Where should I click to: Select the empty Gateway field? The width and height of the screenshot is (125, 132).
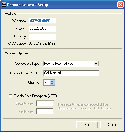click(42, 36)
